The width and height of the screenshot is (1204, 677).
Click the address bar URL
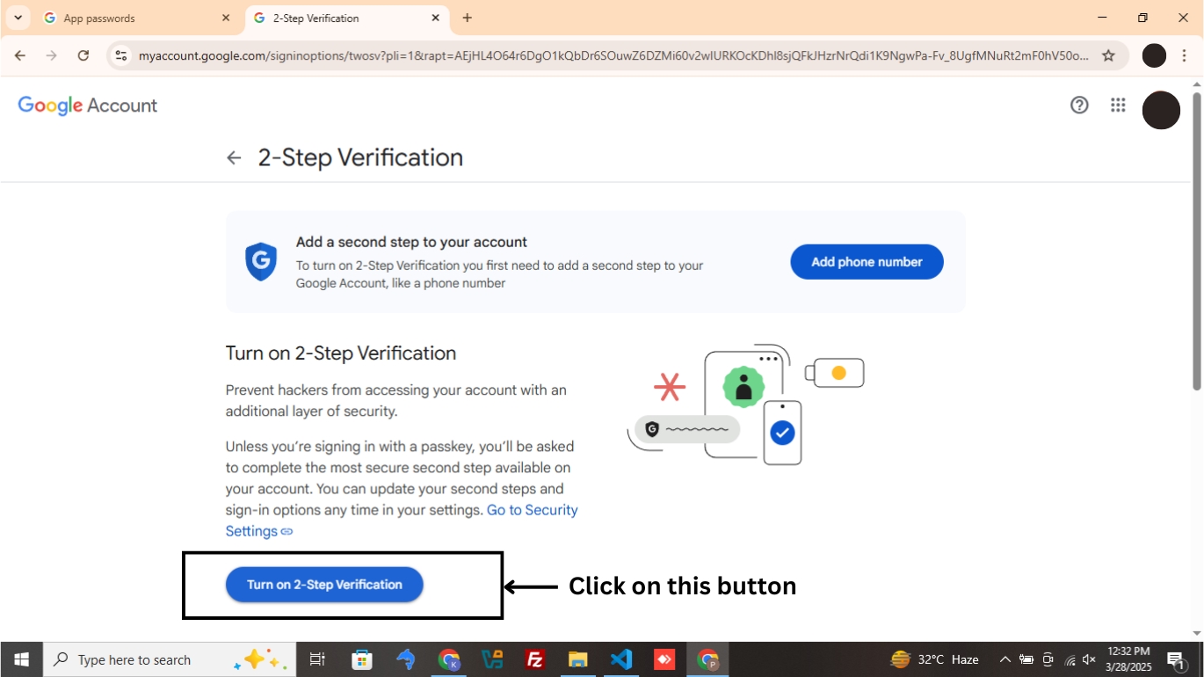[613, 55]
